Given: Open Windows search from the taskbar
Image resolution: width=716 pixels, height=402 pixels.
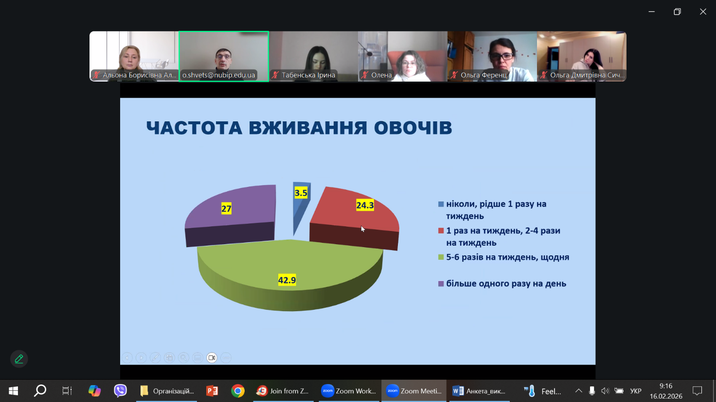Looking at the screenshot, I should 40,391.
